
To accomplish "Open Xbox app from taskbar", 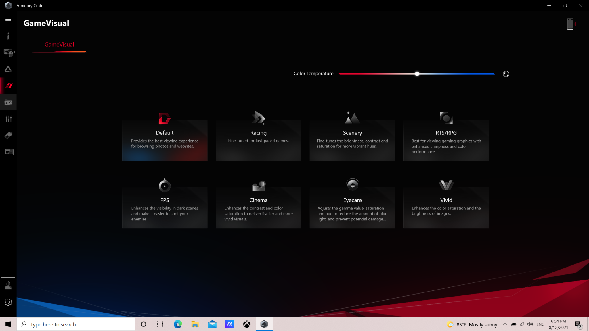I will [x=247, y=324].
